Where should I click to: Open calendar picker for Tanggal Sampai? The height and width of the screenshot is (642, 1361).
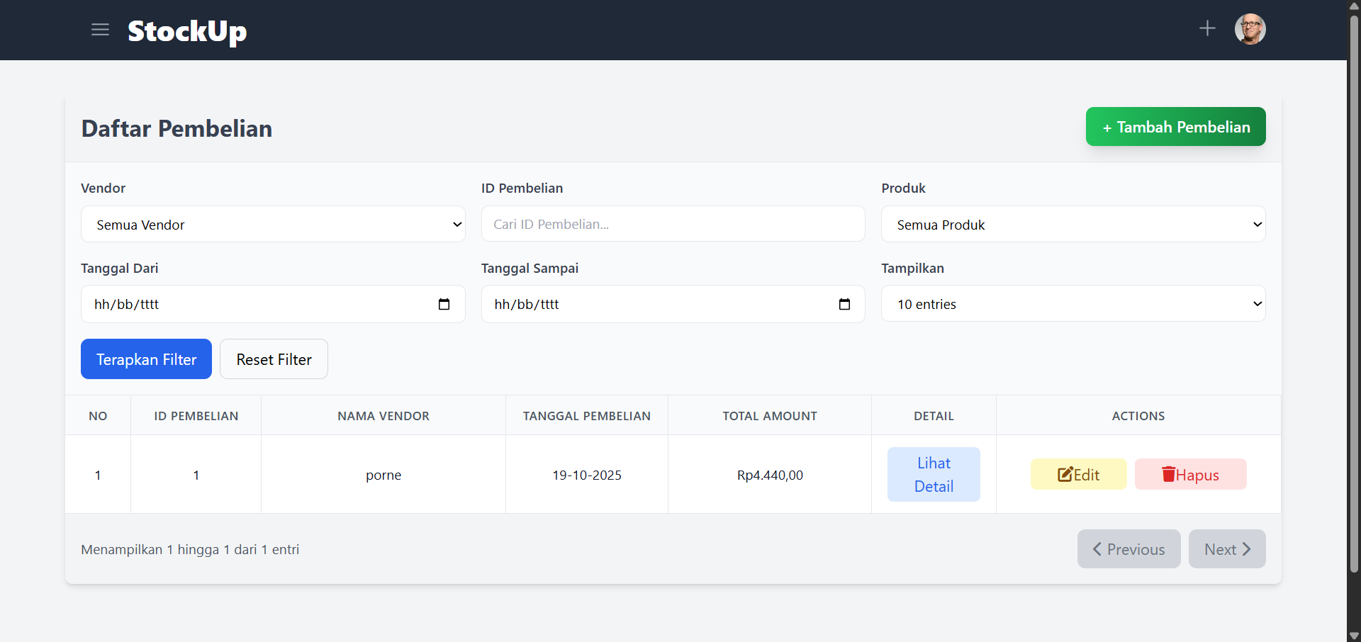[844, 304]
